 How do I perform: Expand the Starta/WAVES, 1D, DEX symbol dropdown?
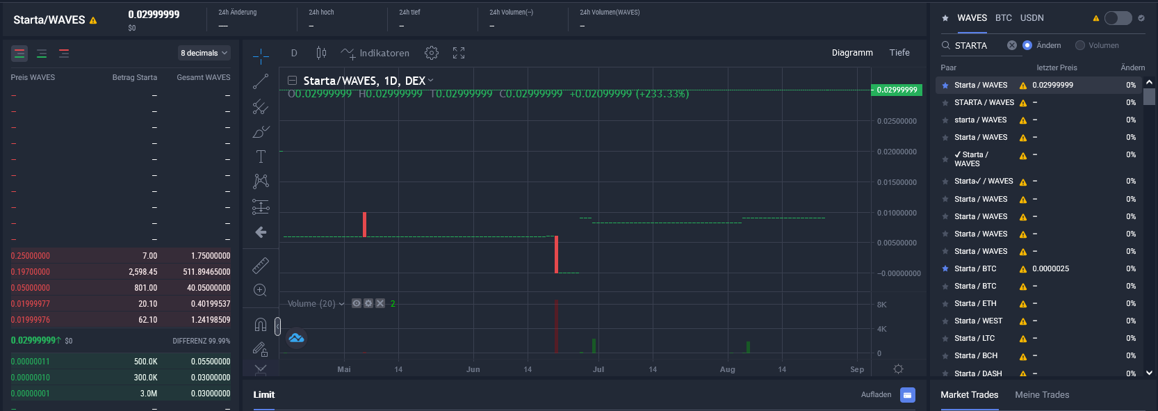[430, 81]
